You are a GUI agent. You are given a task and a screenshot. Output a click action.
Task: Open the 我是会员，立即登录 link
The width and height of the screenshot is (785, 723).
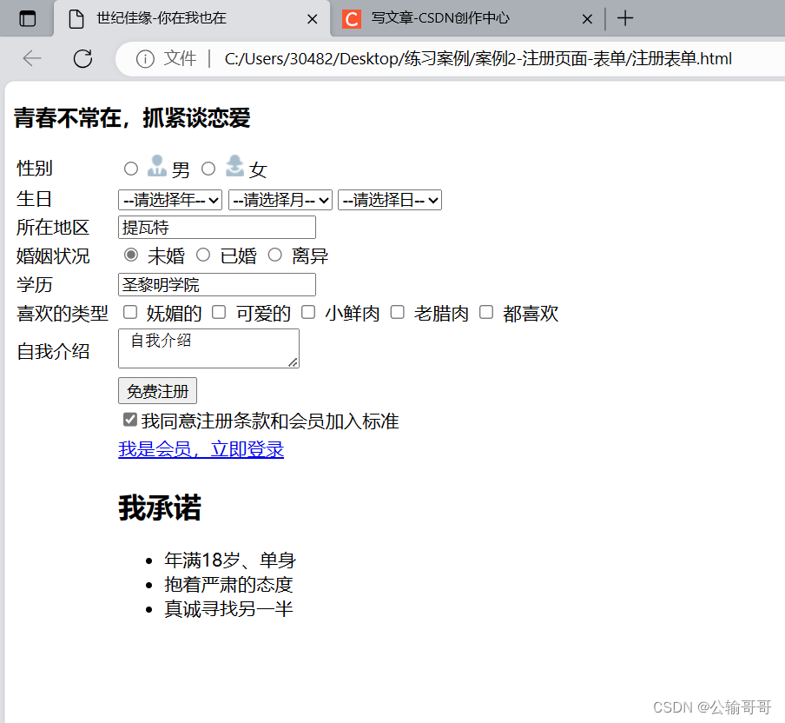click(x=201, y=449)
